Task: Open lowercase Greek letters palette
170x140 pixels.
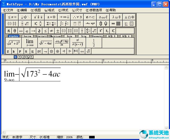Action: click(x=116, y=17)
